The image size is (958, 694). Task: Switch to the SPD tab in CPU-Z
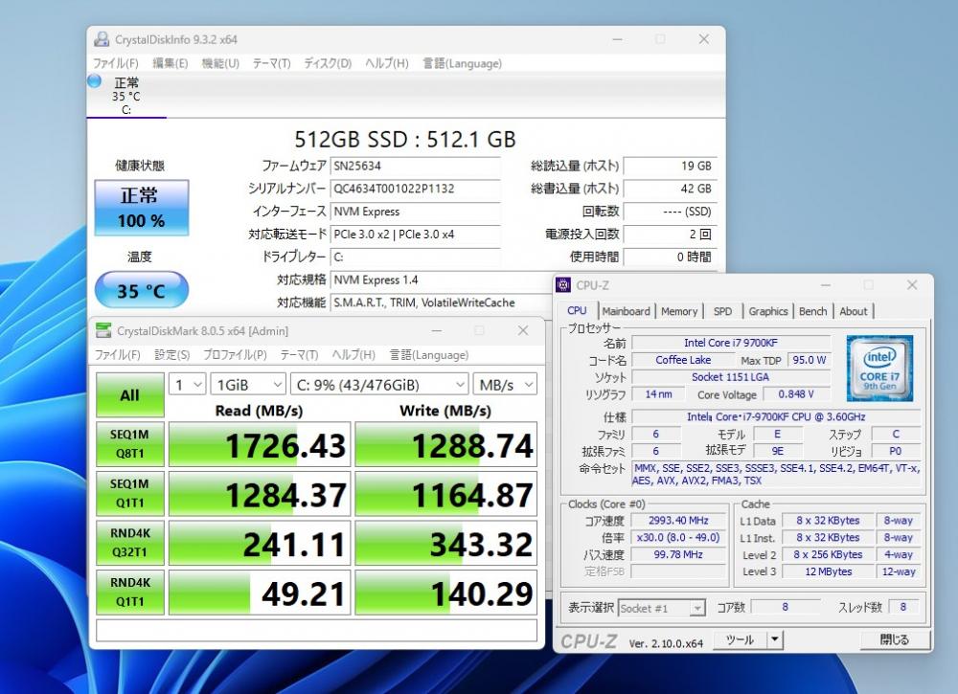pyautogui.click(x=722, y=311)
